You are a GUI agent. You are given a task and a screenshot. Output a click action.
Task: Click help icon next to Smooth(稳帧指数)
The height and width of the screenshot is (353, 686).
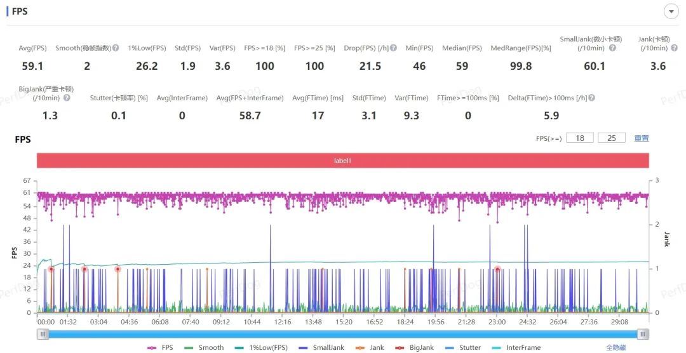tap(116, 48)
